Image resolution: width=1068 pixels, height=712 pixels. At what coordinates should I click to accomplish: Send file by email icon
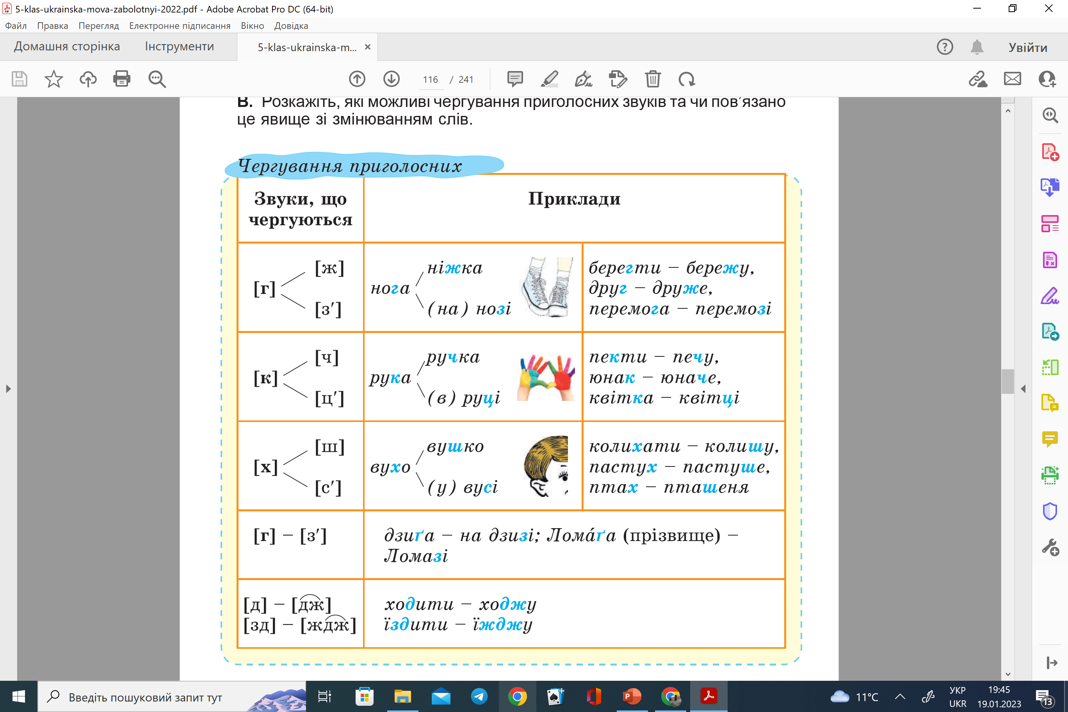(1012, 79)
